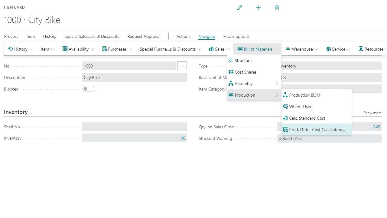
Task: Open the Process tab
Action: pyautogui.click(x=11, y=36)
